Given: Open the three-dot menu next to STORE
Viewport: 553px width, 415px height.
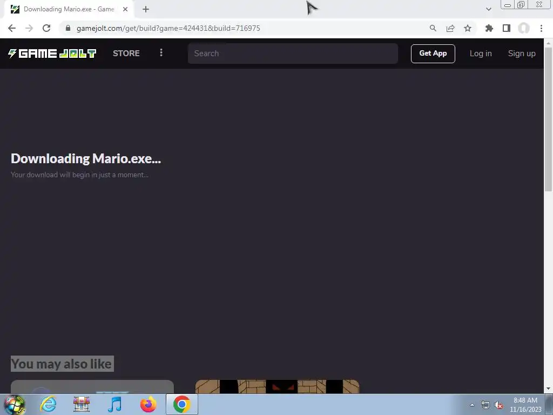Looking at the screenshot, I should 161,52.
